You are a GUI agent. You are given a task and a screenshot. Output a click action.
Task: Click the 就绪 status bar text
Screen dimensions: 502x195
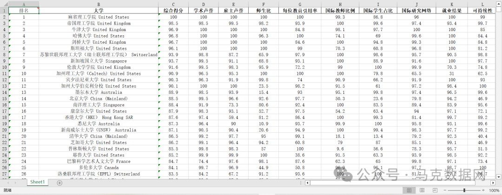pyautogui.click(x=7, y=190)
